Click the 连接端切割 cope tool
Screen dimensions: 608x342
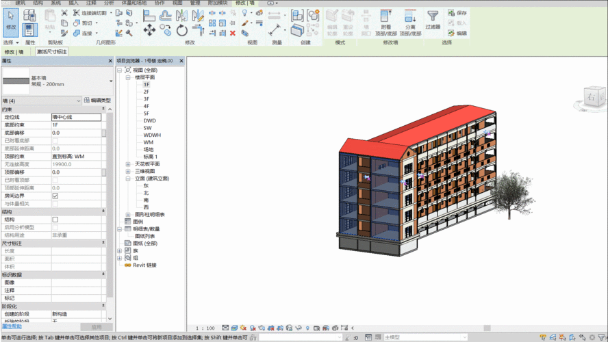[x=90, y=13]
